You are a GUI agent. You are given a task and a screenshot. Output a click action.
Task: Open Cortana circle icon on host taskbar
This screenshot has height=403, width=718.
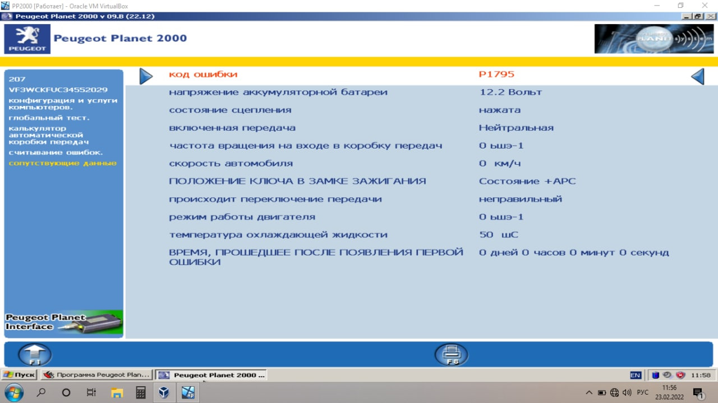[x=66, y=392]
